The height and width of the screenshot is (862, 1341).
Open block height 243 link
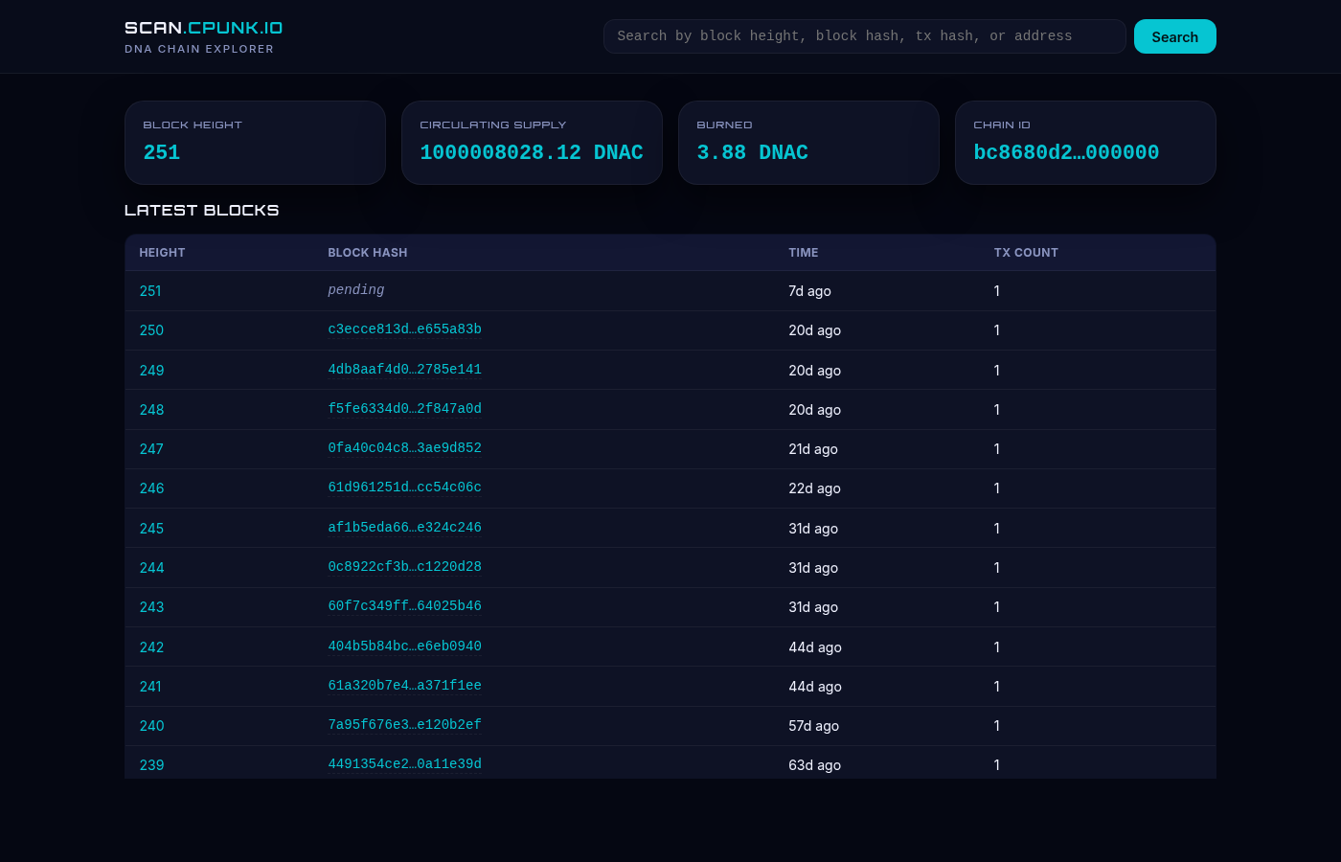coord(151,607)
